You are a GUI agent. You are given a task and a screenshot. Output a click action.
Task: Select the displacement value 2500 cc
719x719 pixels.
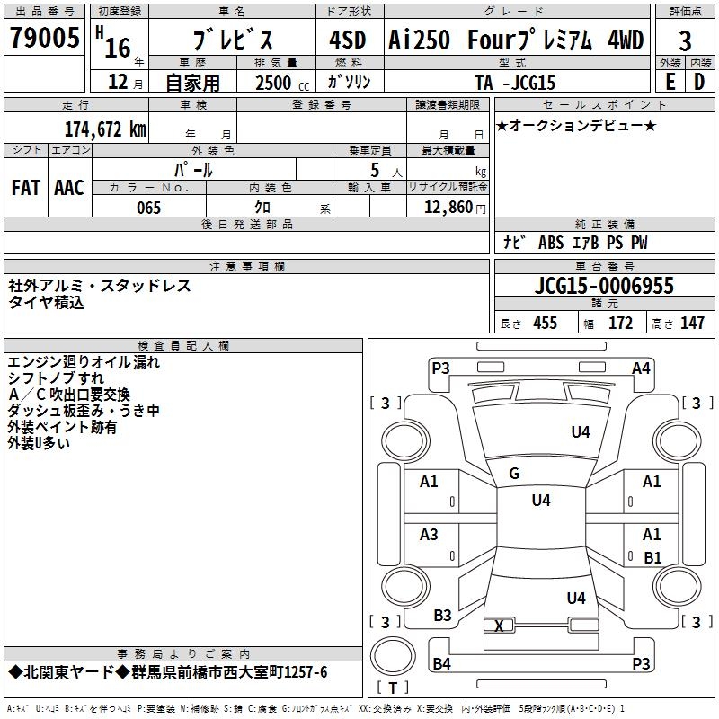(x=282, y=83)
